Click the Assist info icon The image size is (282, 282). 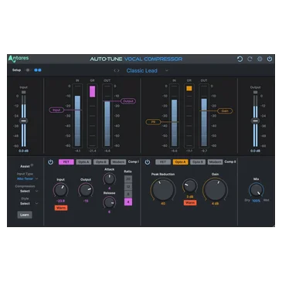(x=32, y=165)
